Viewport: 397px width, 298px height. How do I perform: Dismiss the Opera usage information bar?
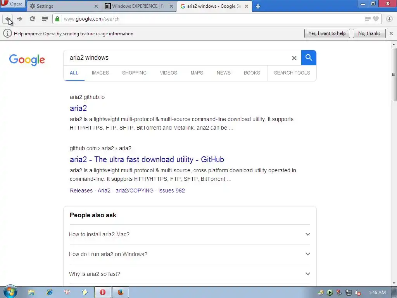(x=391, y=33)
